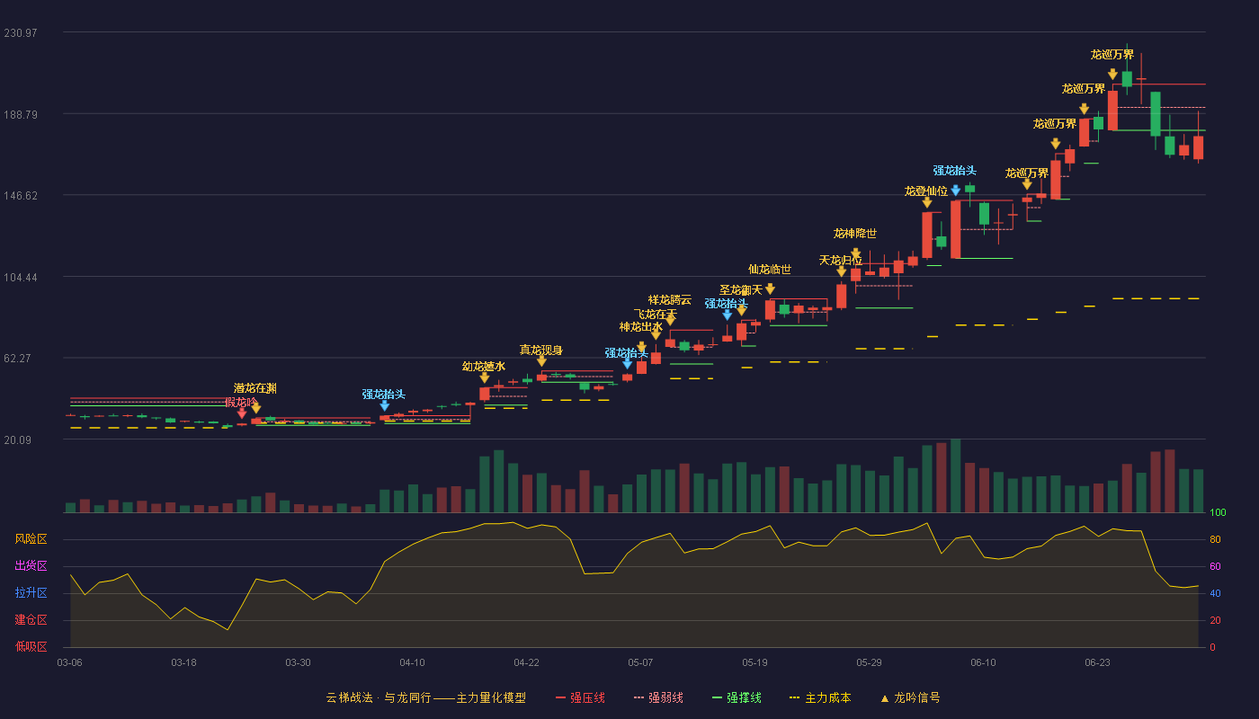Click the yellow arrow under 飞龙在天
Image resolution: width=1259 pixels, height=719 pixels.
click(x=656, y=333)
